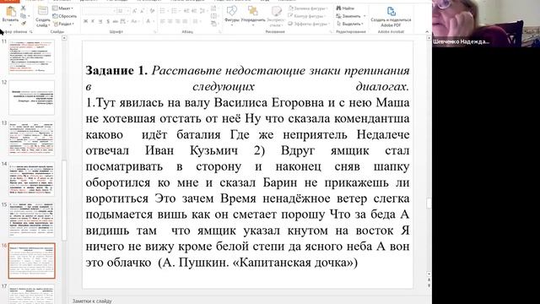Click the Decrease Font Size icon
540x304 pixels.
[143, 11]
